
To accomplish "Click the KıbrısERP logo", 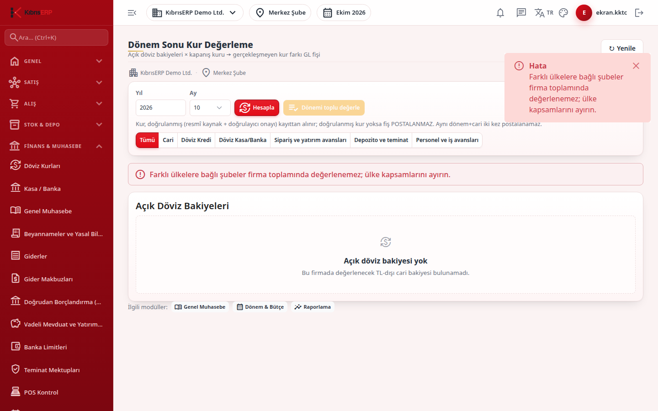I will pos(31,12).
